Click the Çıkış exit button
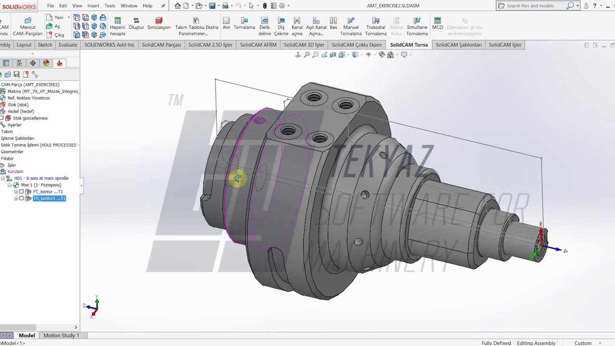This screenshot has width=615, height=346. [x=55, y=35]
